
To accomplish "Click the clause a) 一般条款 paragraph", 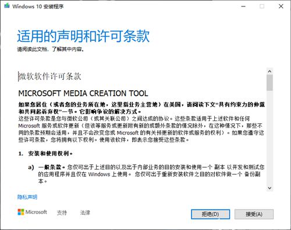I will coord(146,174).
